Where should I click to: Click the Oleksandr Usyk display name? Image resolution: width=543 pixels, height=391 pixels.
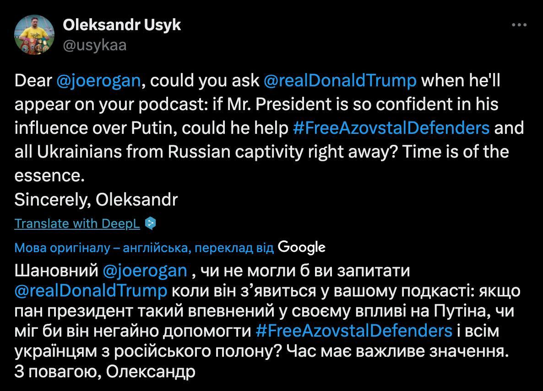[122, 25]
